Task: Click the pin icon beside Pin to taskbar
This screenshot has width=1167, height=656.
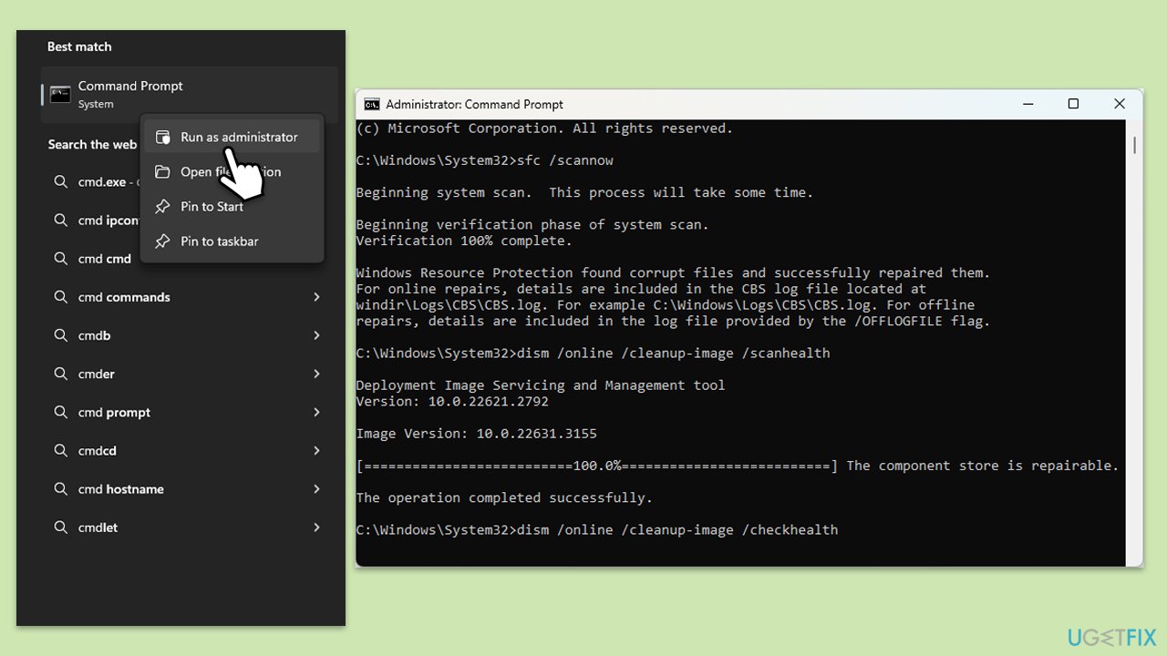Action: 162,241
